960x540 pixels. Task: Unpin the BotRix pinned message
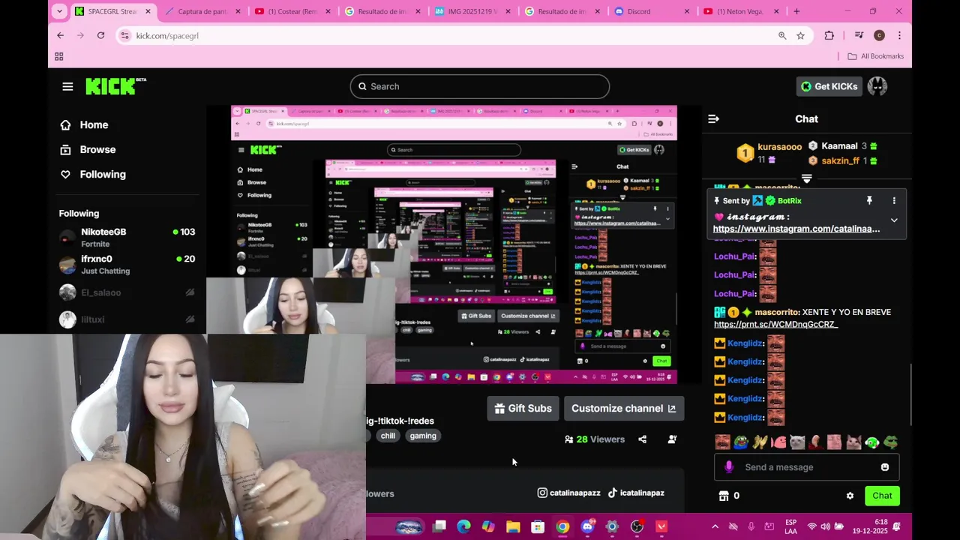[869, 200]
